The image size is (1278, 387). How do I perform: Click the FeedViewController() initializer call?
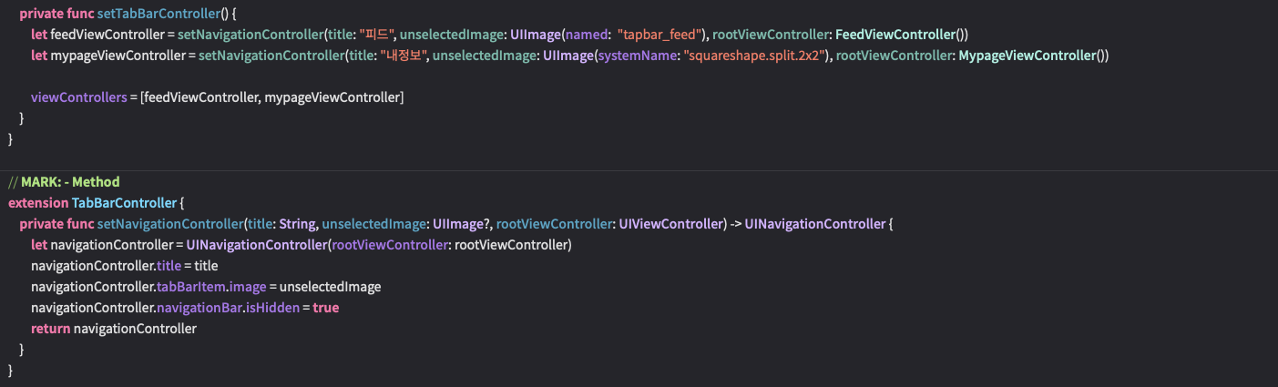point(902,35)
